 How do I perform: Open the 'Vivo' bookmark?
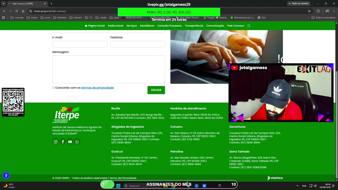(x=261, y=18)
